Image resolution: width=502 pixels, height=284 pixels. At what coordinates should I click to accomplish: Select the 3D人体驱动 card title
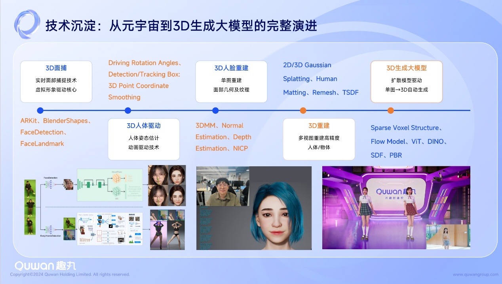(x=143, y=126)
